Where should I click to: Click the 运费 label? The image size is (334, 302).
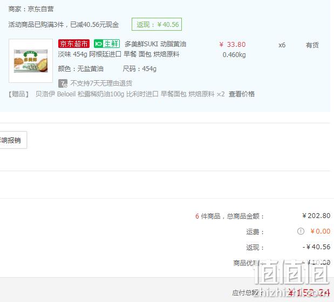coord(255,232)
